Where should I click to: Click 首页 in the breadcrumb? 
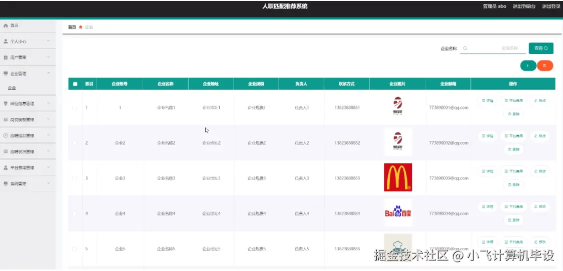coord(72,27)
